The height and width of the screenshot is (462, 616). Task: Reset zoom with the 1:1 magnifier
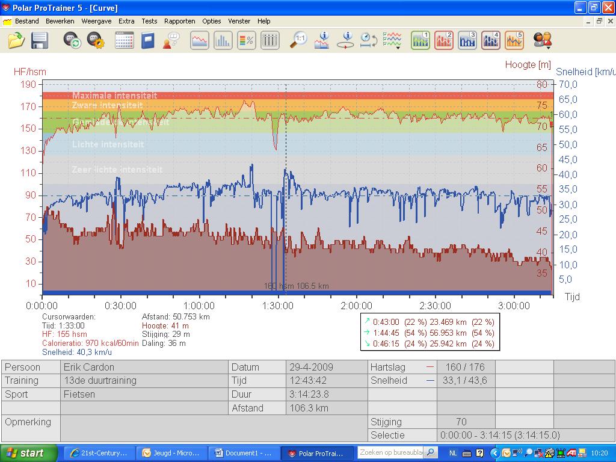[x=298, y=40]
